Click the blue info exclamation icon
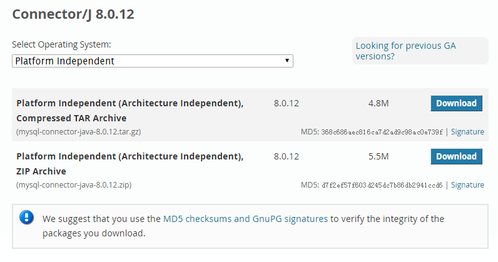Screen dimensions: 498x262 26,218
